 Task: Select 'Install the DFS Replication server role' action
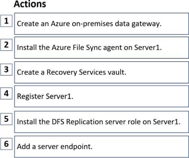[x=101, y=122]
